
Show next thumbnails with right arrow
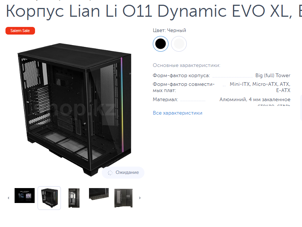pyautogui.click(x=140, y=198)
